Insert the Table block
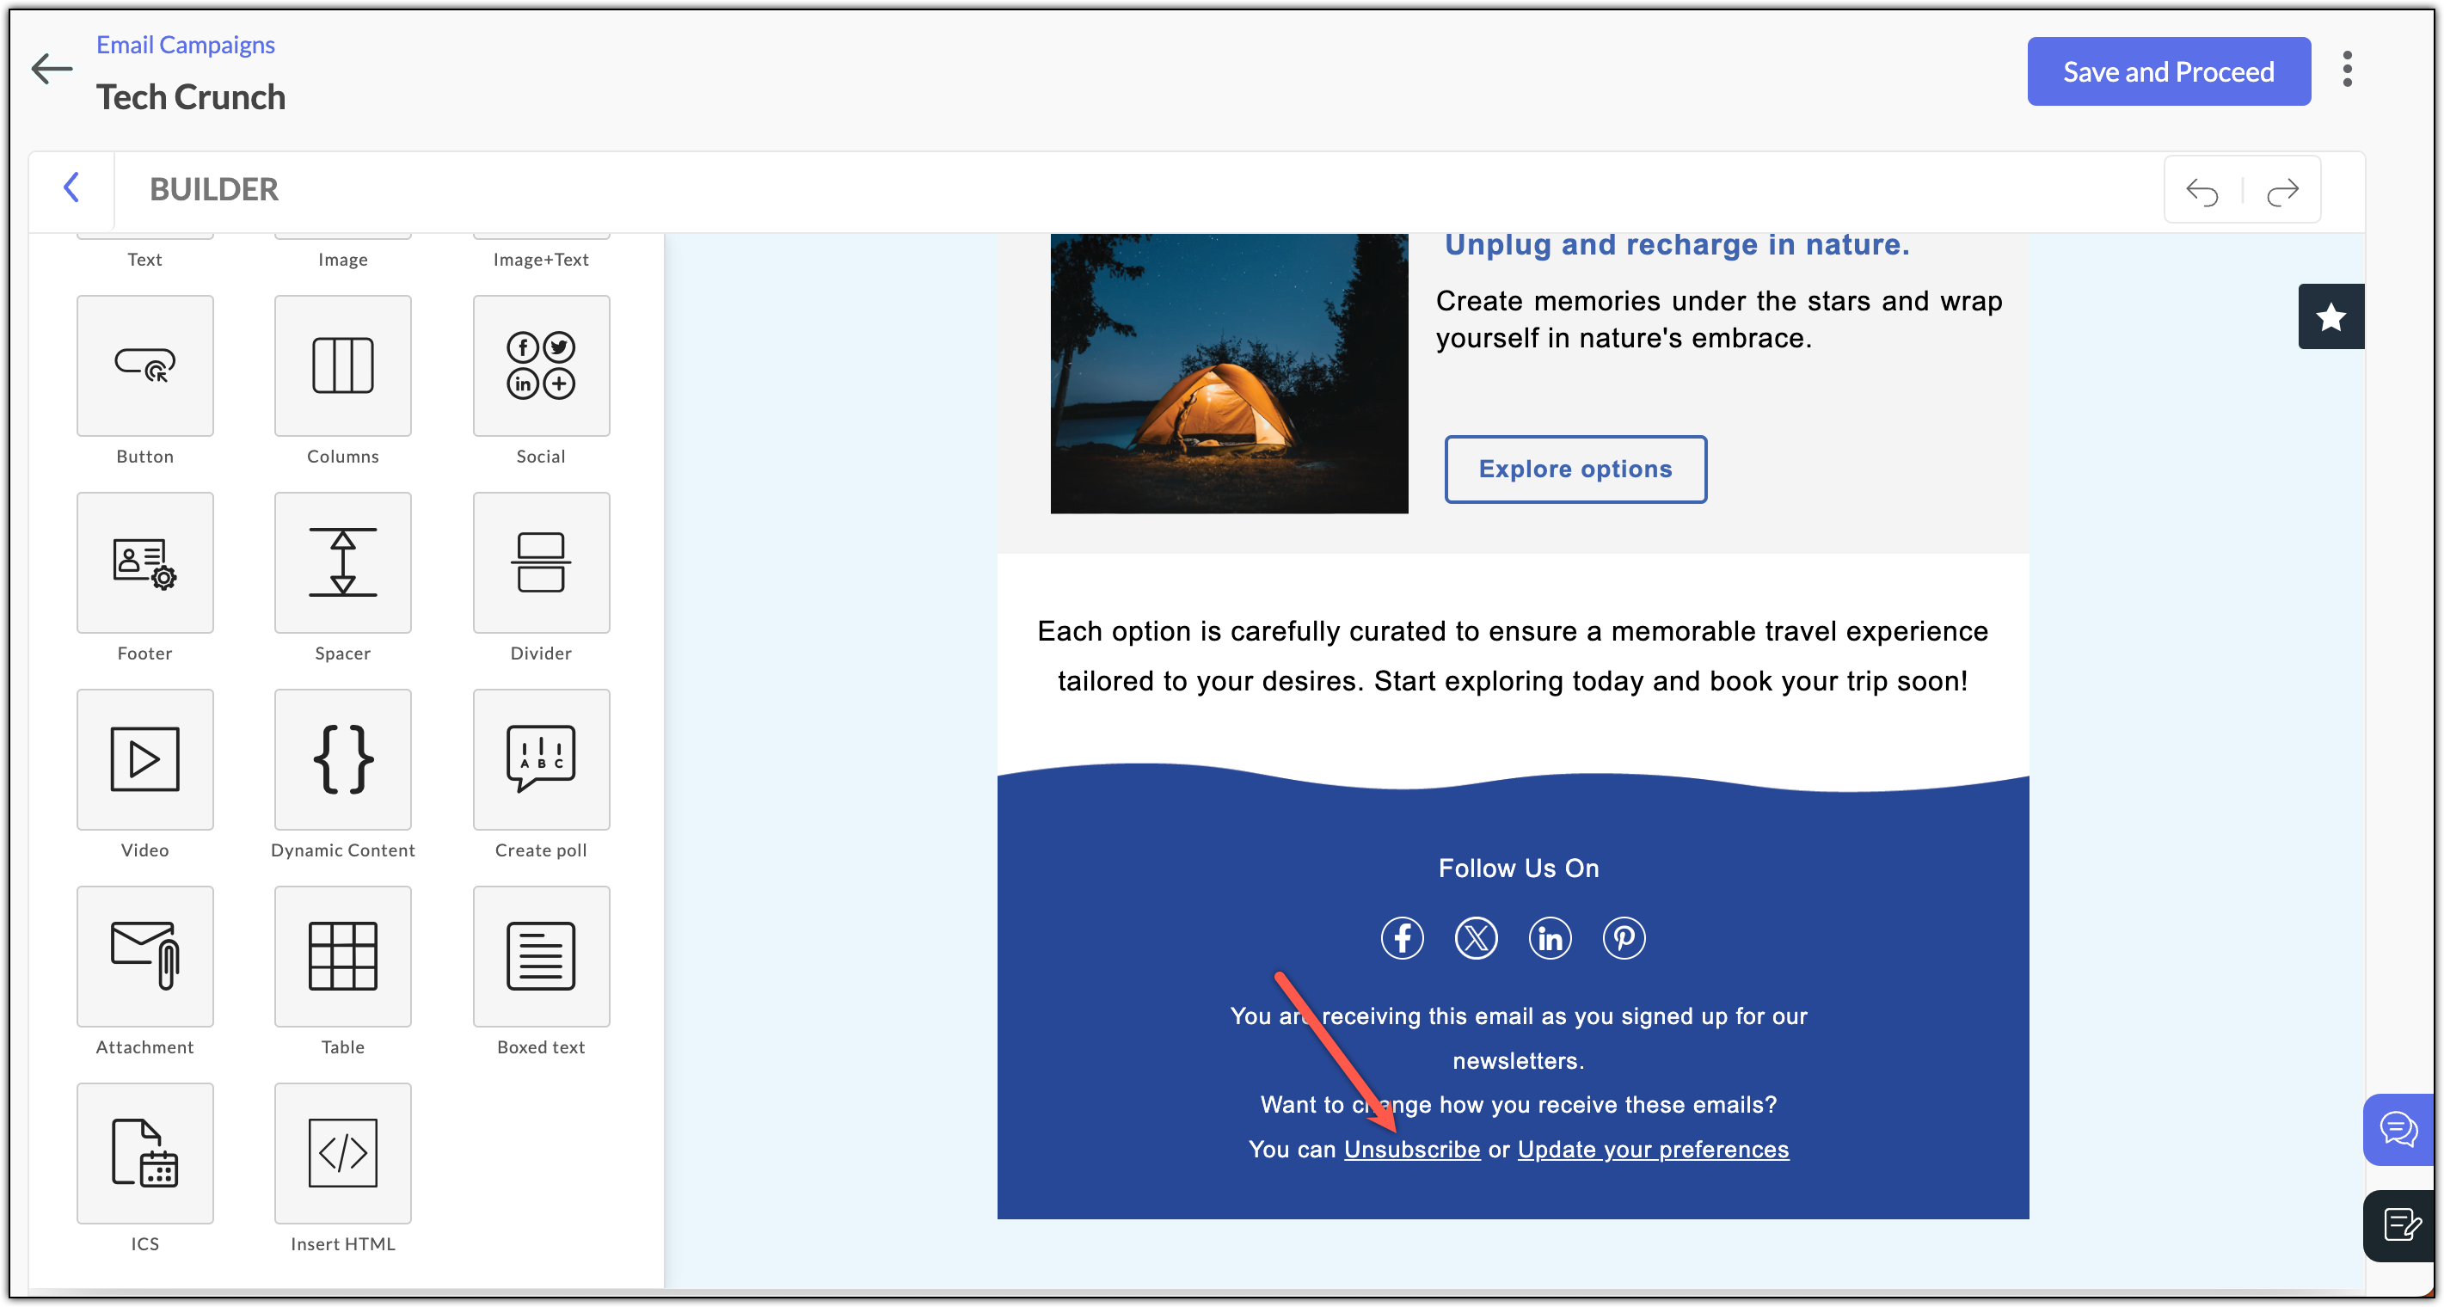 (x=342, y=956)
